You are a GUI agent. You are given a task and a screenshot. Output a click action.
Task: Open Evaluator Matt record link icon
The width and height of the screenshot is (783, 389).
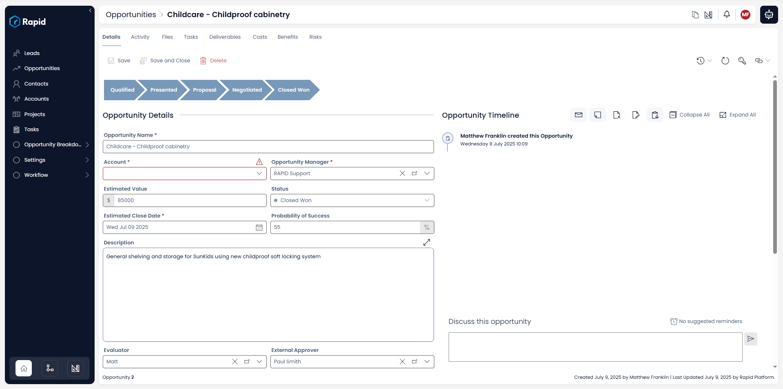(247, 362)
